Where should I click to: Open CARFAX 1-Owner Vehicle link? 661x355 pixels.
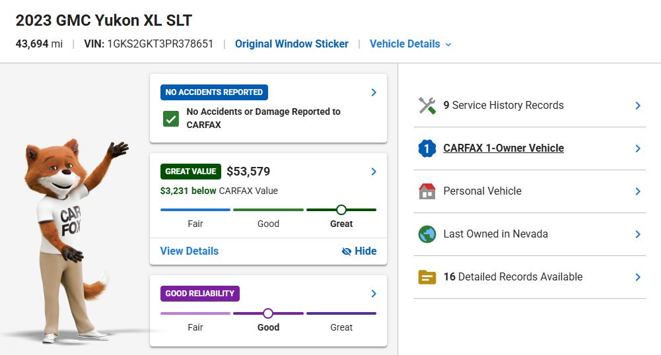503,148
